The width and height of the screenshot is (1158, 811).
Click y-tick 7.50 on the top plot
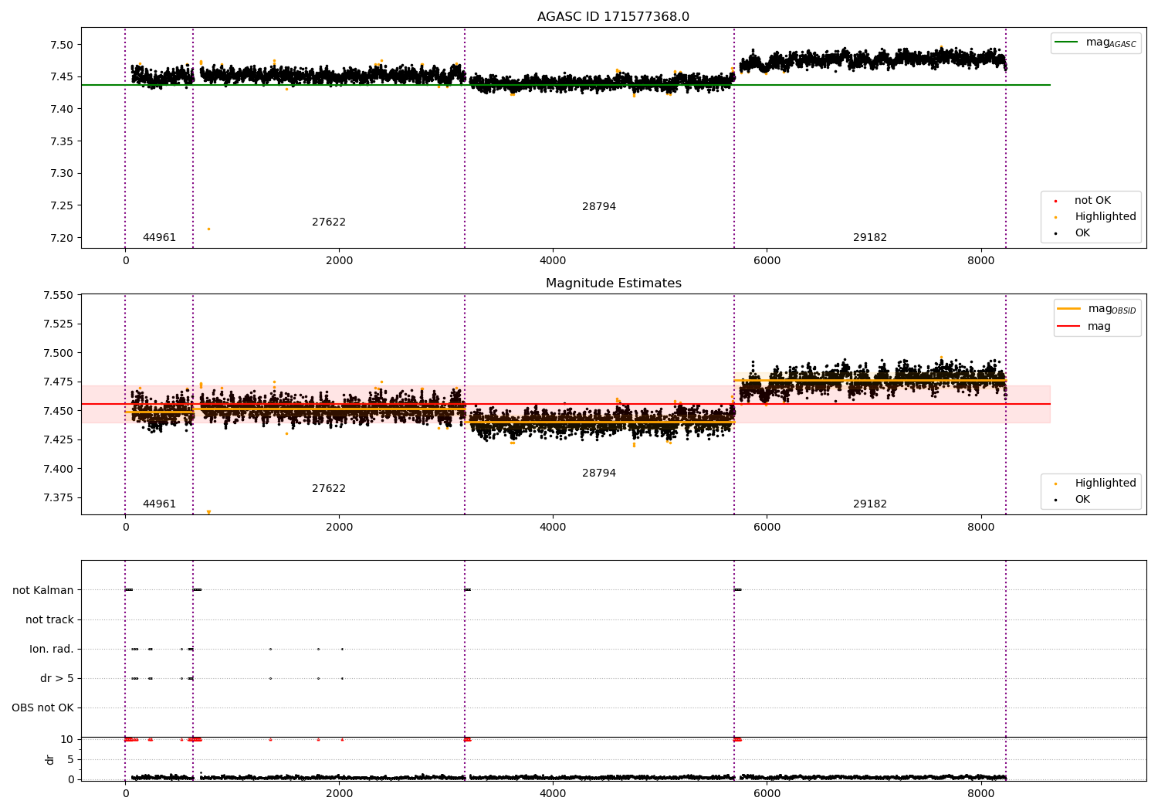click(x=62, y=45)
